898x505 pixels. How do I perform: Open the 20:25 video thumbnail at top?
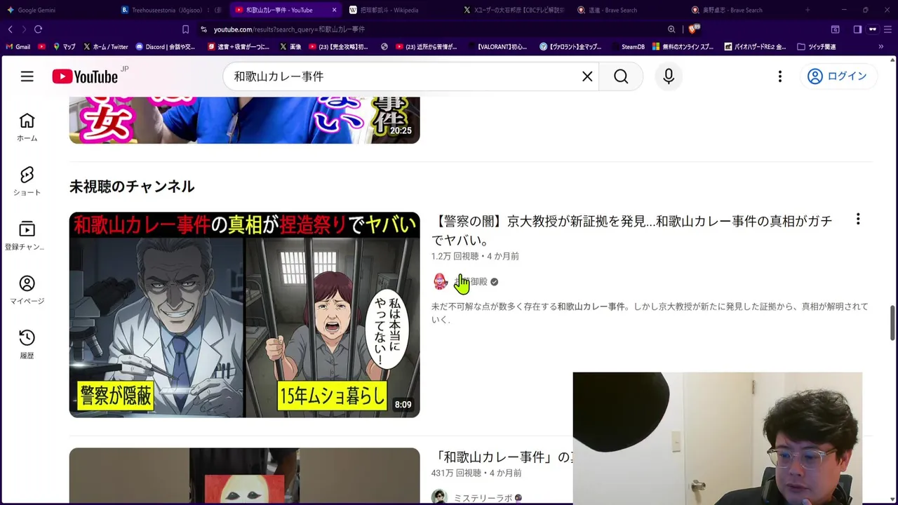tap(244, 120)
